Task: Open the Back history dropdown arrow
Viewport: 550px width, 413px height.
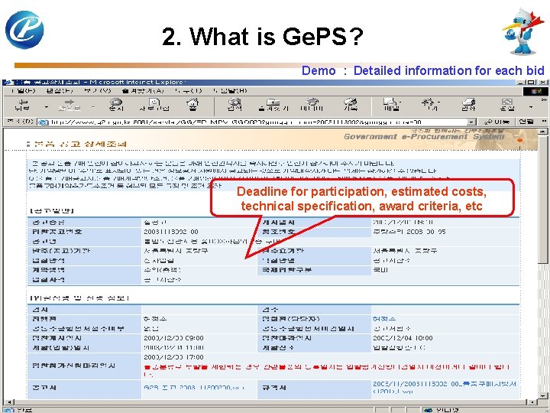Action: 46,106
